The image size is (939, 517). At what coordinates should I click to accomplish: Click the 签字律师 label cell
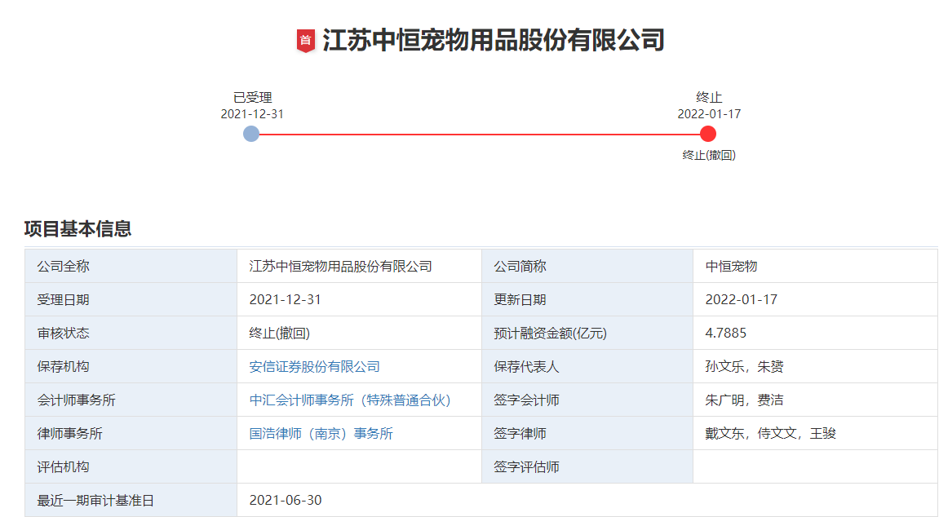[587, 434]
